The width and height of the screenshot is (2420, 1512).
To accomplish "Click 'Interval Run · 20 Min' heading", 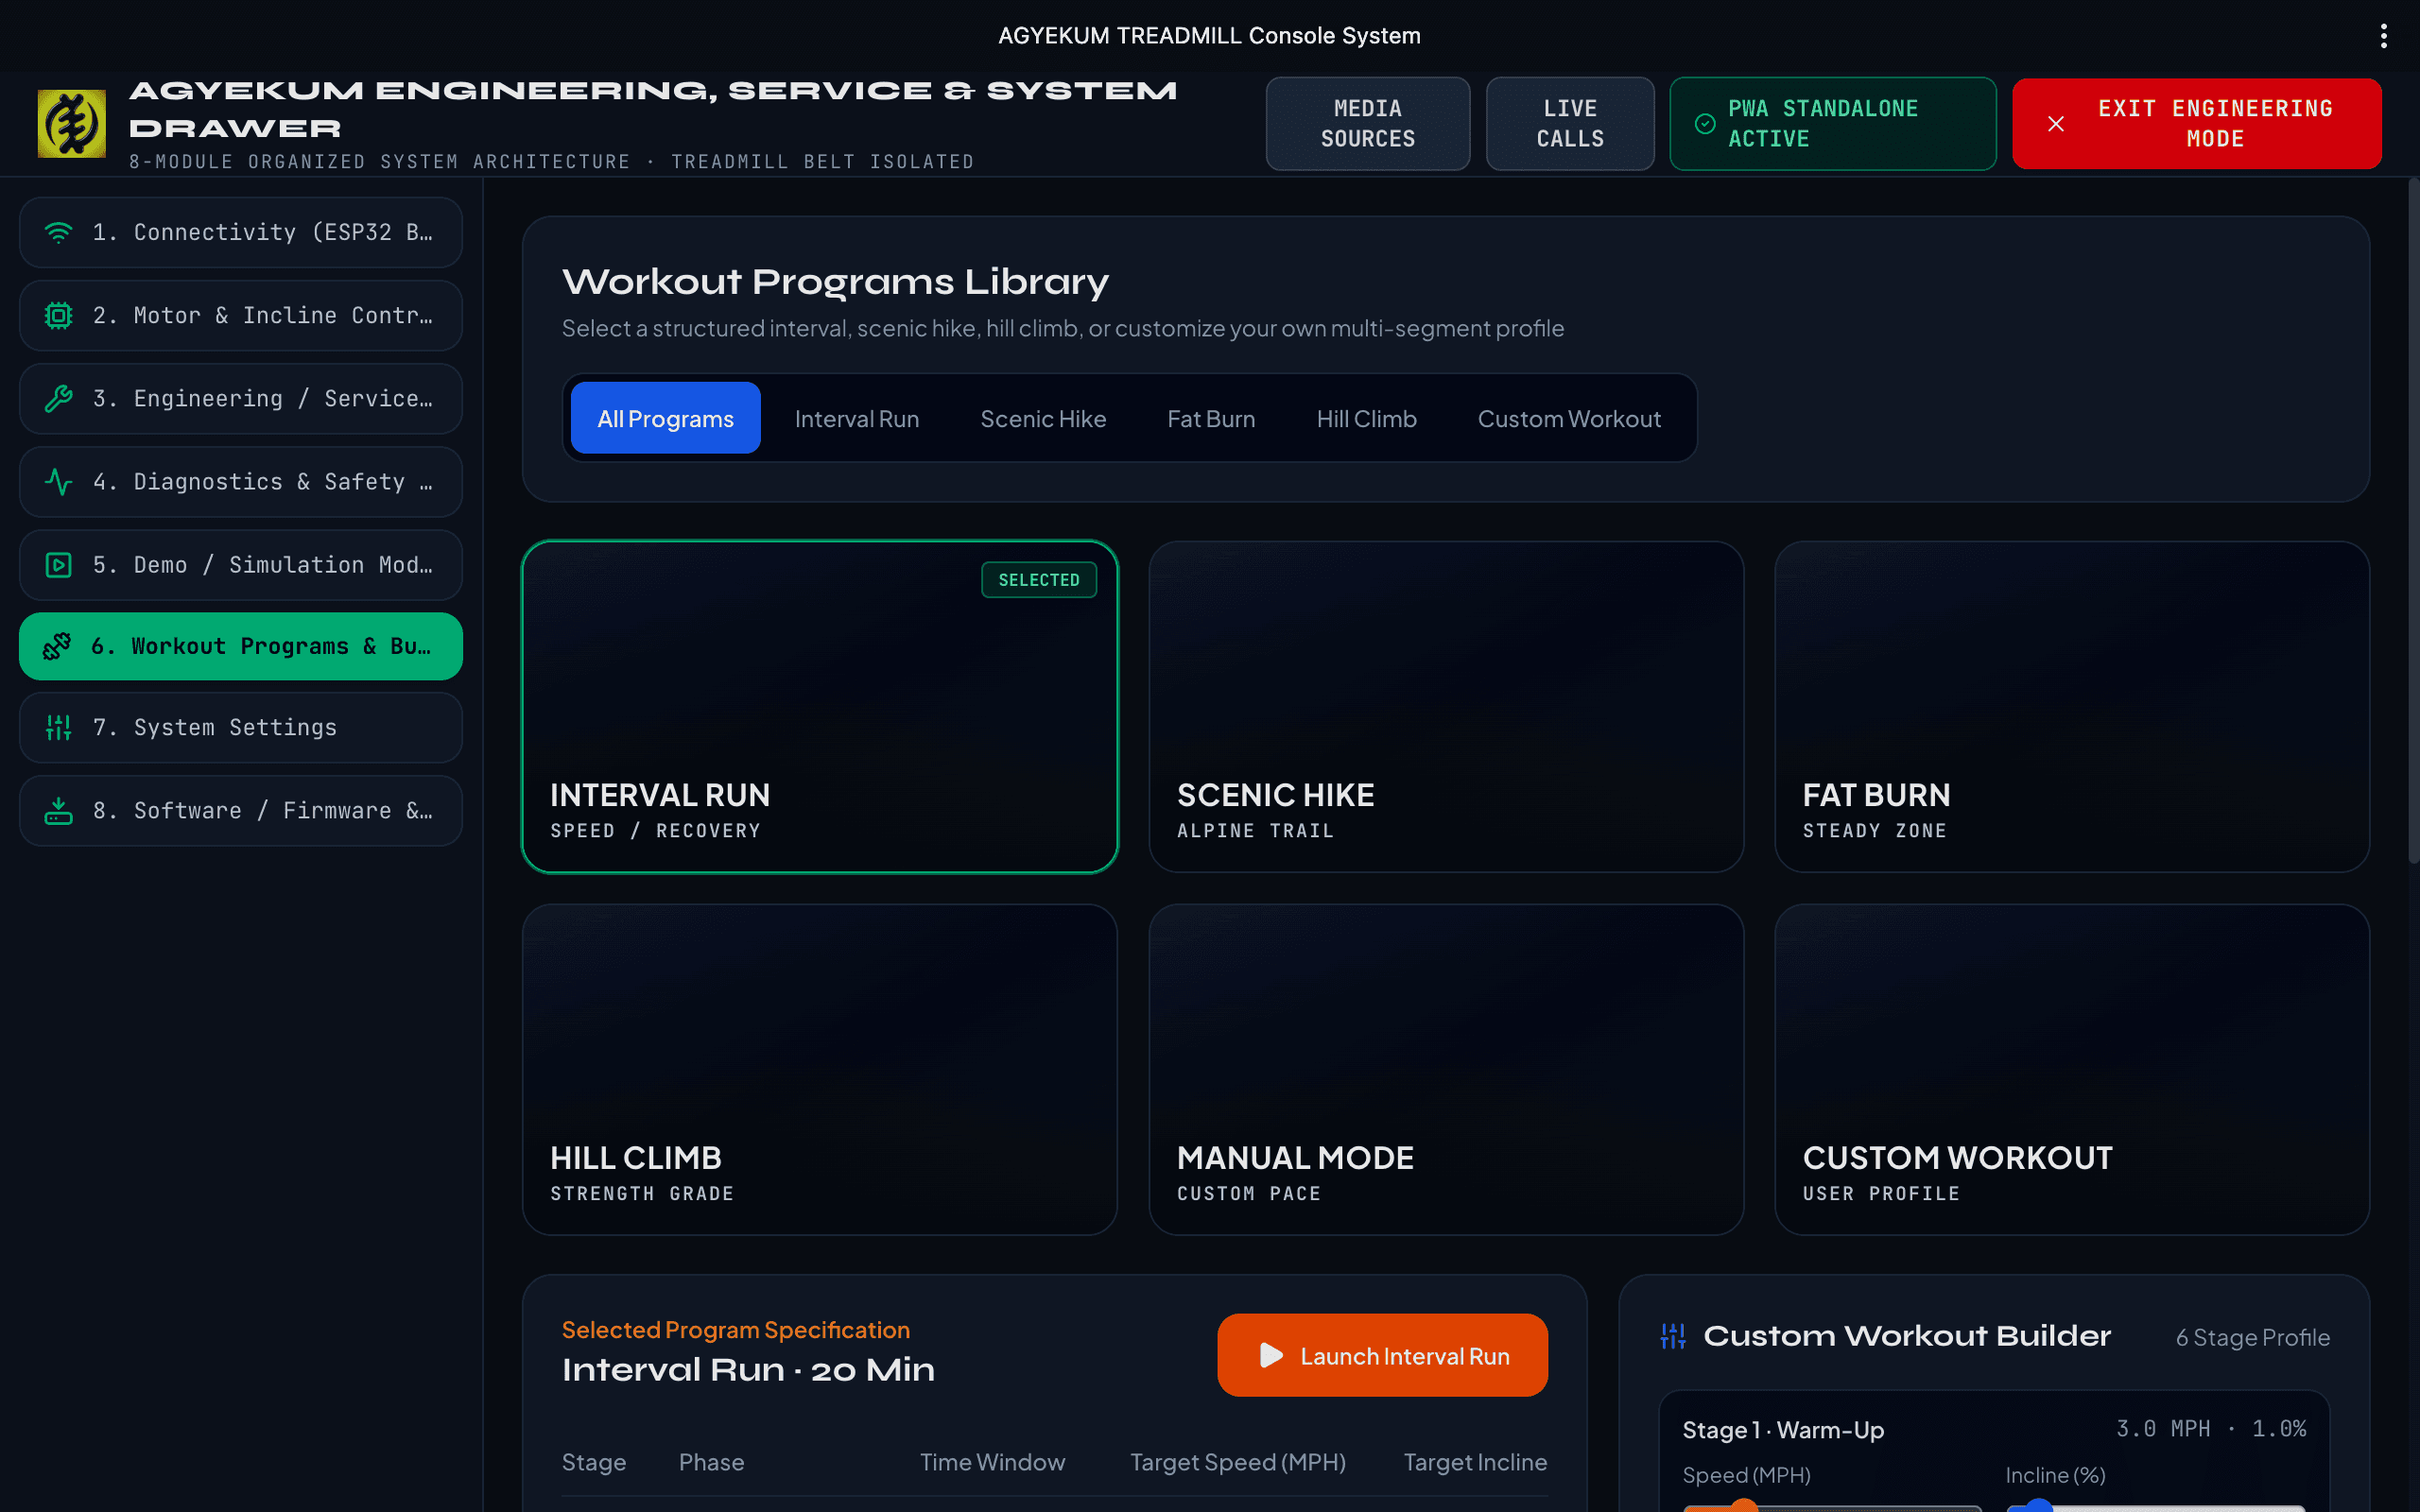I will pyautogui.click(x=748, y=1370).
